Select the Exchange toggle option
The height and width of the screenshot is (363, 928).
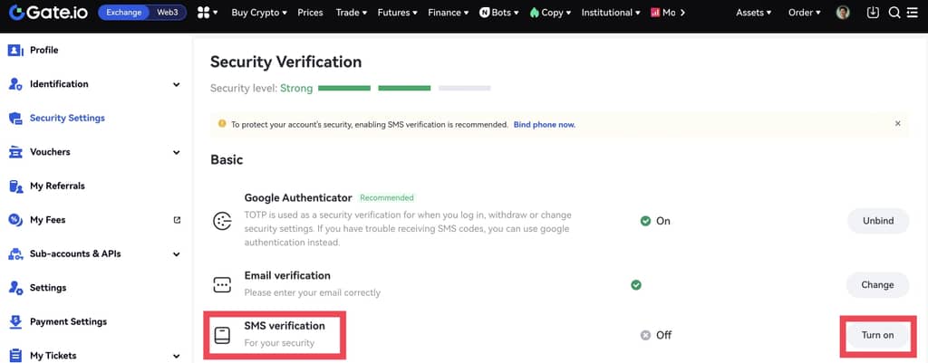(126, 13)
